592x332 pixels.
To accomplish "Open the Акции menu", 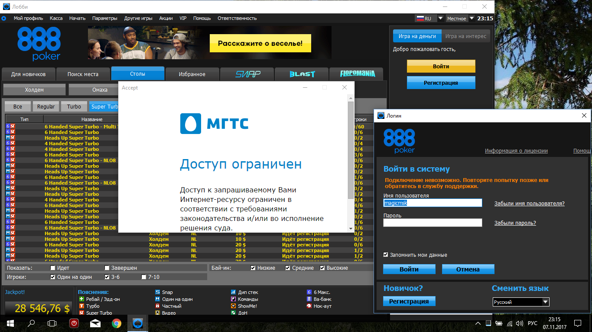I will pos(166,18).
